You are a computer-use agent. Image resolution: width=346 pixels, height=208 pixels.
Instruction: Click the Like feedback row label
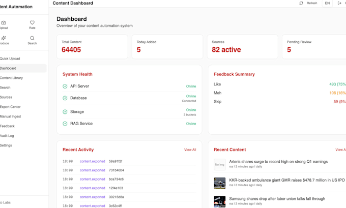pos(217,84)
